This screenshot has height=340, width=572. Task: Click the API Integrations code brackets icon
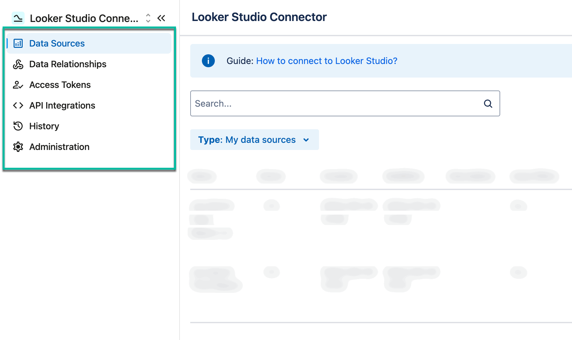point(18,105)
